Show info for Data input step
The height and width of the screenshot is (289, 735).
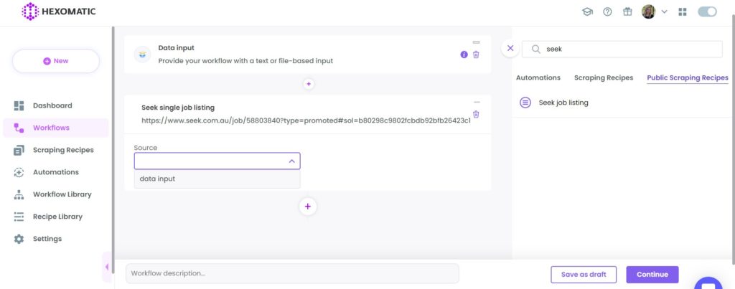(x=464, y=55)
